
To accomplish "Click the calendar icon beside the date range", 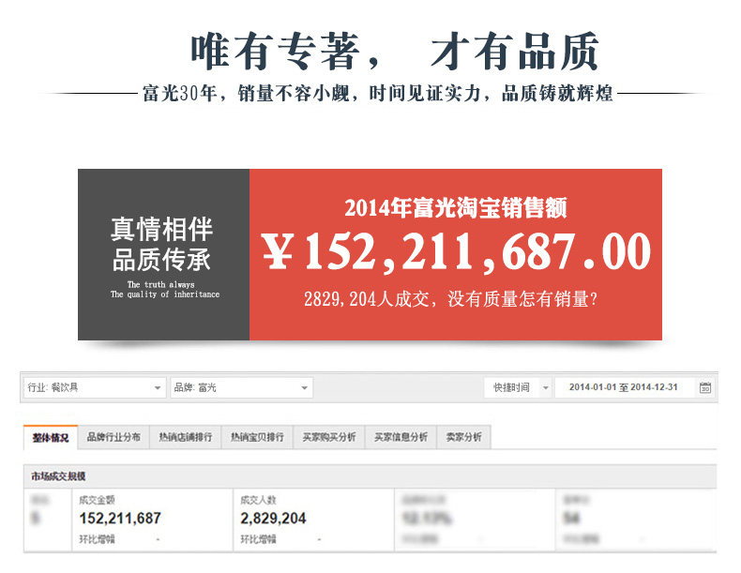I will pyautogui.click(x=705, y=388).
